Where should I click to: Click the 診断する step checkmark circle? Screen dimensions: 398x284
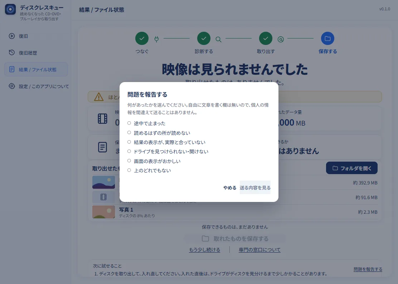pyautogui.click(x=204, y=39)
